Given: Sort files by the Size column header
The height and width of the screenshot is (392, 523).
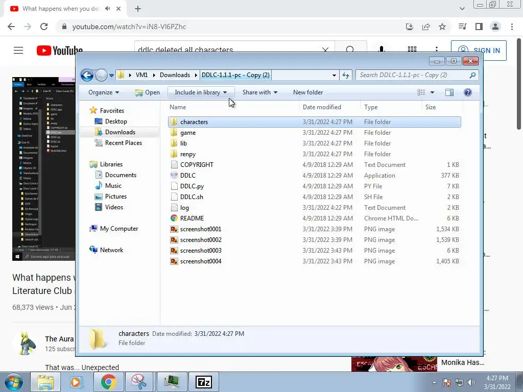Looking at the screenshot, I should pyautogui.click(x=430, y=107).
